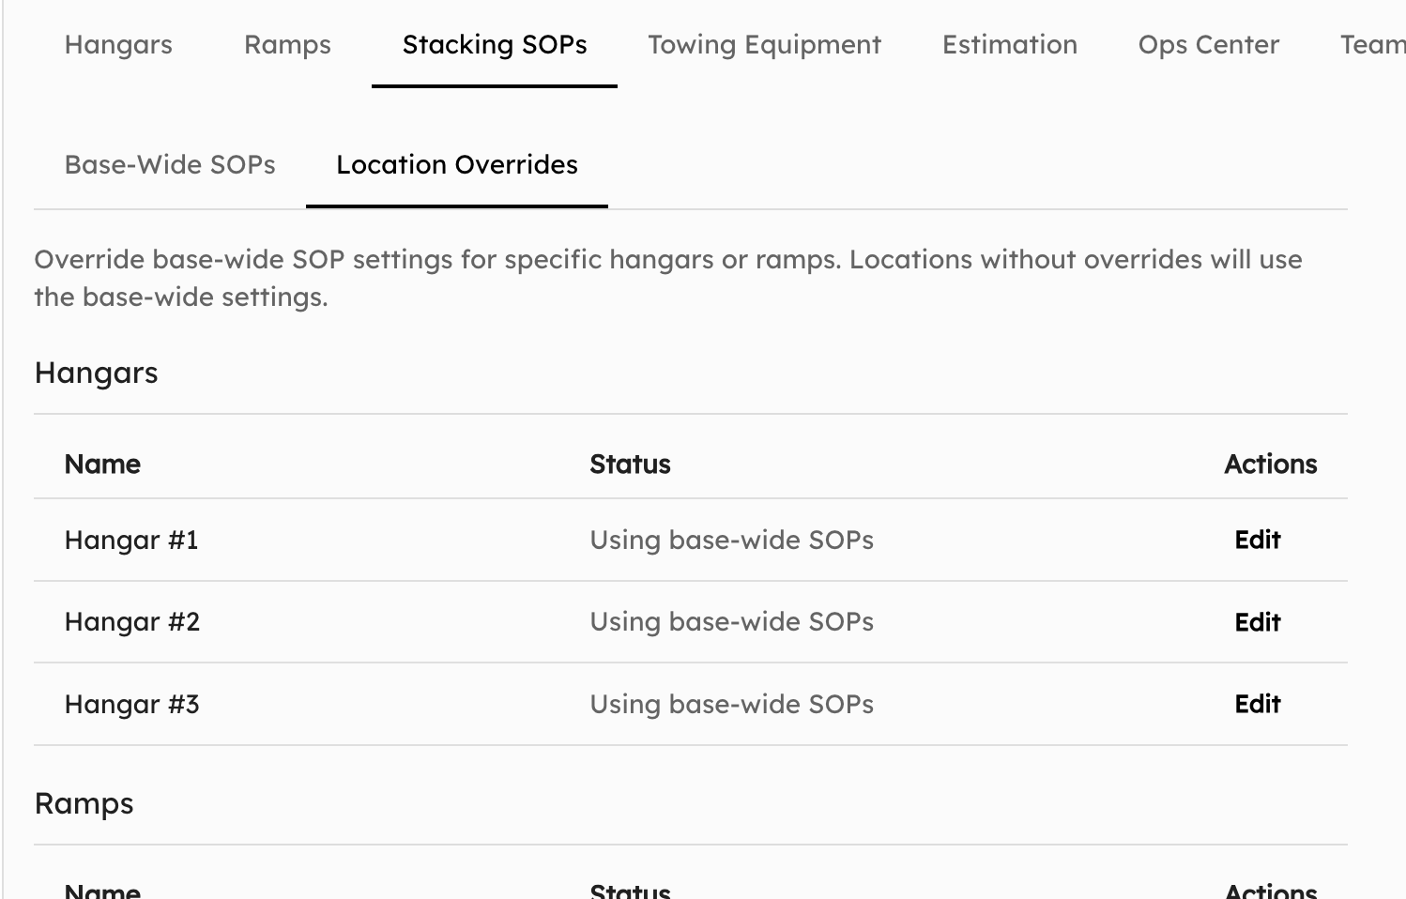The image size is (1406, 899).
Task: Open the Ops Center tab
Action: (x=1208, y=44)
